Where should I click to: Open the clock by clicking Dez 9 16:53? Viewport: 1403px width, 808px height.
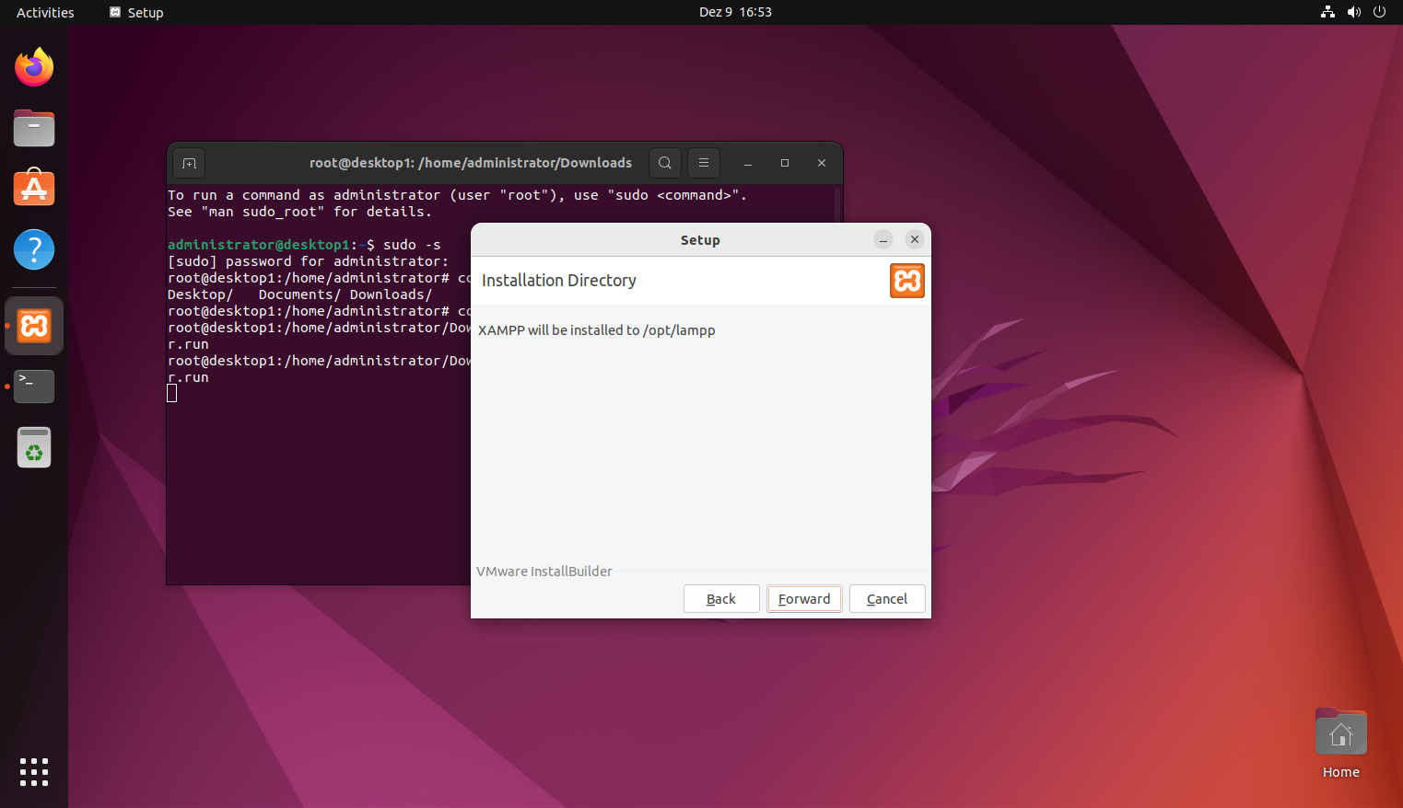(735, 12)
